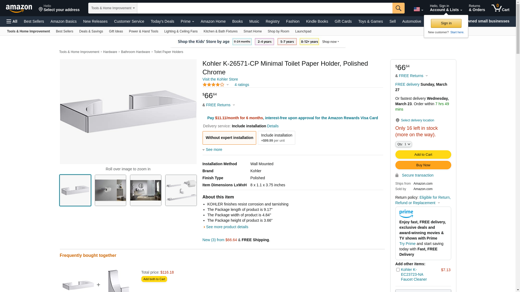520x292 pixels.
Task: Click the star rating icon
Action: pos(213,85)
